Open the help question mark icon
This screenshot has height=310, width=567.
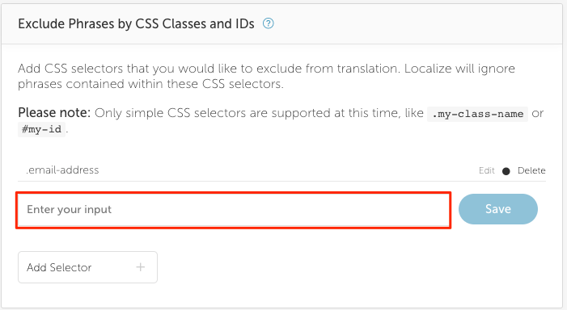pyautogui.click(x=268, y=24)
